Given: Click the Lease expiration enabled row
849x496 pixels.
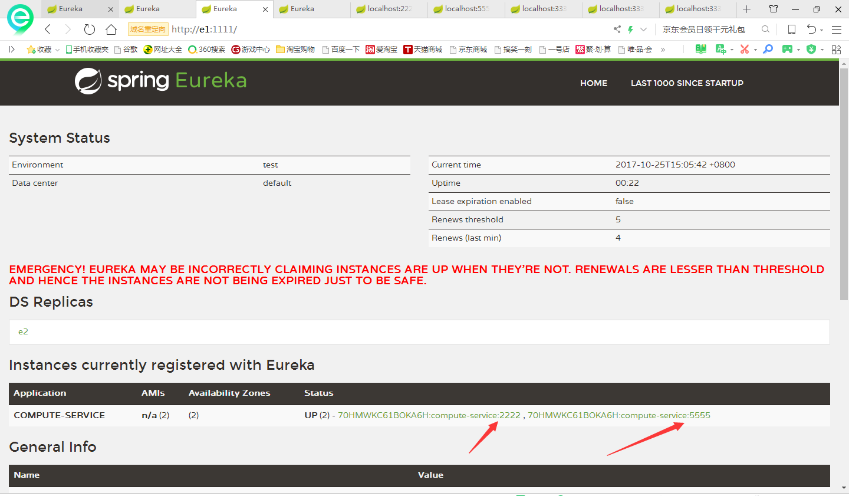Looking at the screenshot, I should pyautogui.click(x=629, y=202).
